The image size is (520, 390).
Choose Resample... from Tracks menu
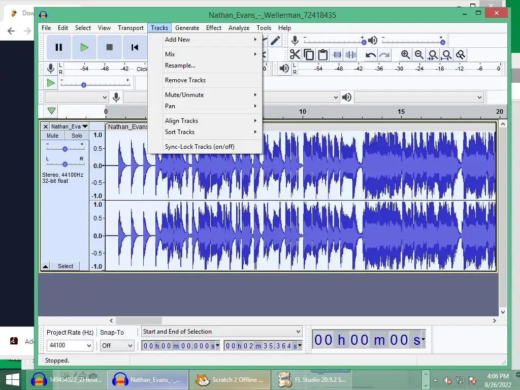[x=205, y=66]
